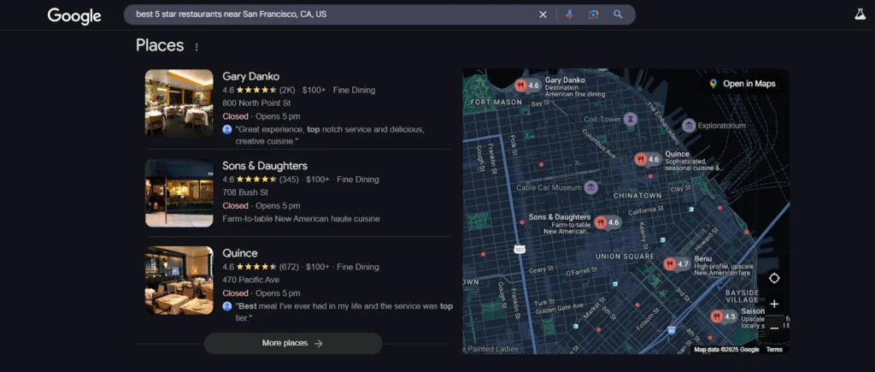Start a voice search with microphone
This screenshot has width=875, height=372.
tap(569, 15)
